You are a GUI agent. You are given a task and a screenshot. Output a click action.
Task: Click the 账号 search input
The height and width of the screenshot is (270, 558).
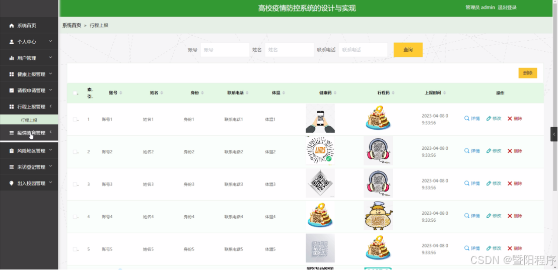(x=225, y=50)
